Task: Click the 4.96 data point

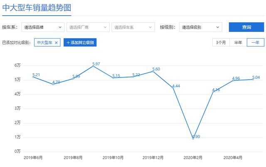Action: tap(233, 80)
